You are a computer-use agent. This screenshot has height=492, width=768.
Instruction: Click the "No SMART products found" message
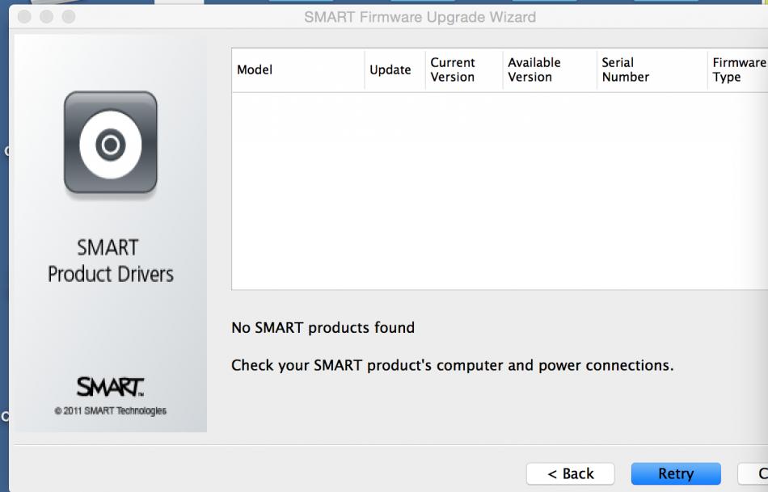click(323, 327)
